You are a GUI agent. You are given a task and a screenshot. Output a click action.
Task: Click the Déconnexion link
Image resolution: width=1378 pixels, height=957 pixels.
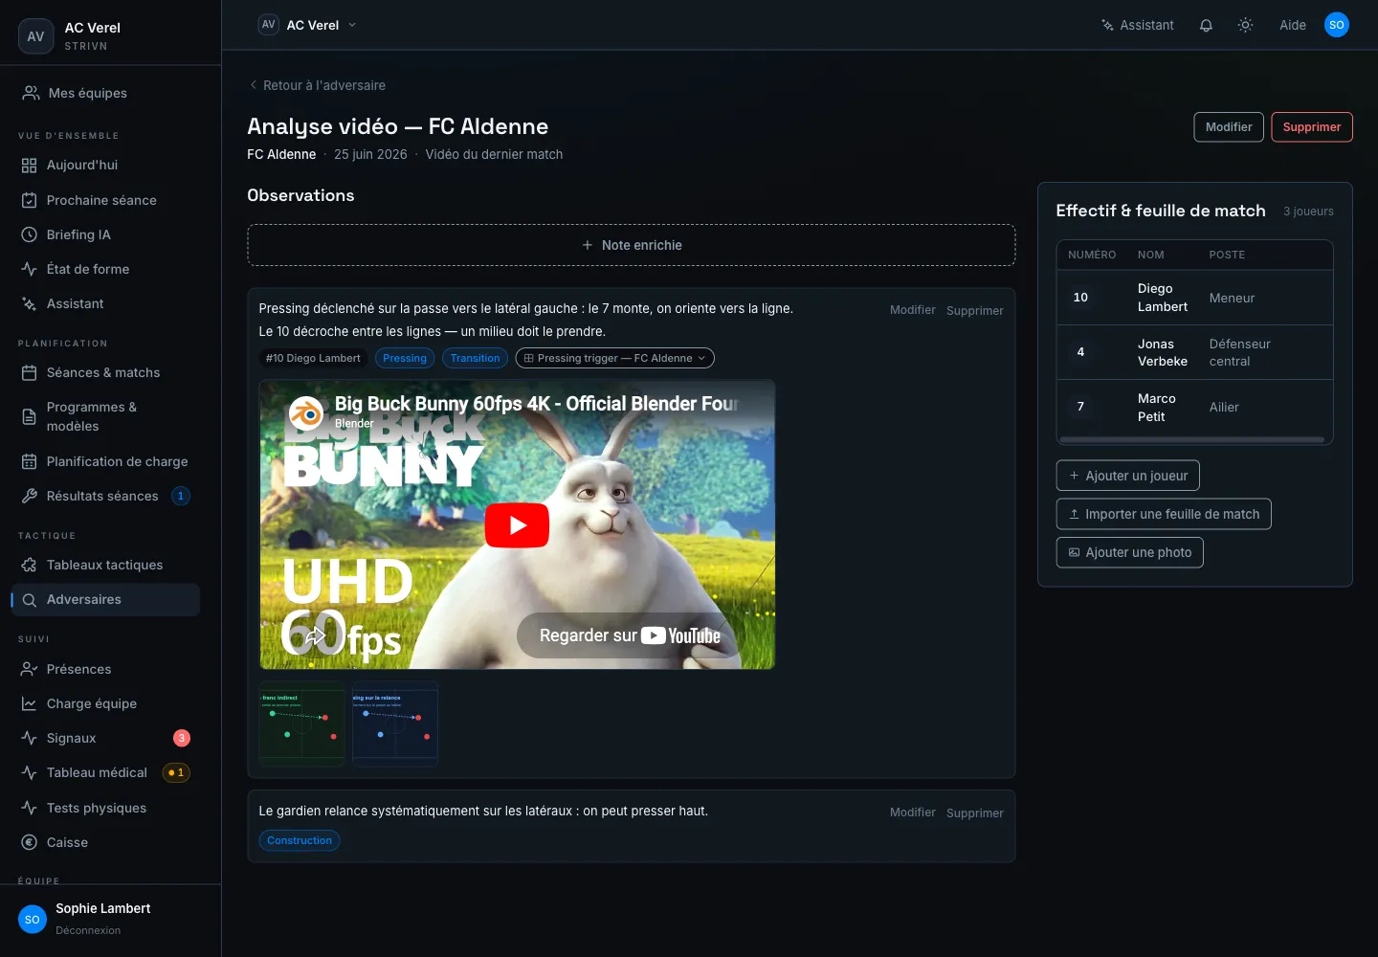click(x=88, y=930)
